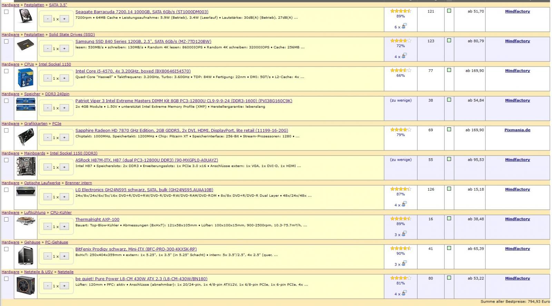This screenshot has width=552, height=306.
Task: Check the Samsung SSD 840 row checkbox
Action: [x=6, y=41]
